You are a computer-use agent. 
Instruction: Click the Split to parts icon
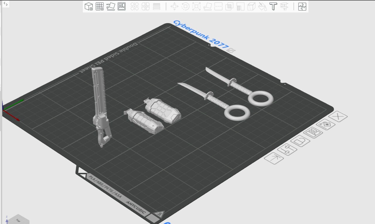146,6
